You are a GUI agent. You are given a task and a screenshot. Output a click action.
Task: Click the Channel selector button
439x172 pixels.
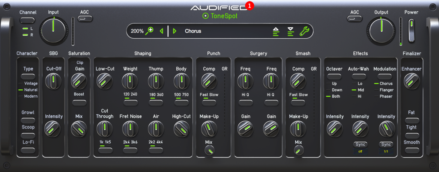click(27, 20)
